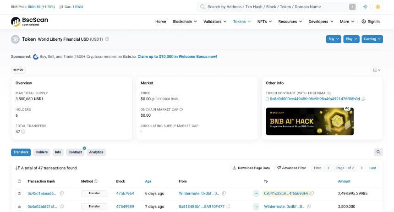
Task: Copy transaction hash 0x45c1ebead6
Action: [62, 193]
